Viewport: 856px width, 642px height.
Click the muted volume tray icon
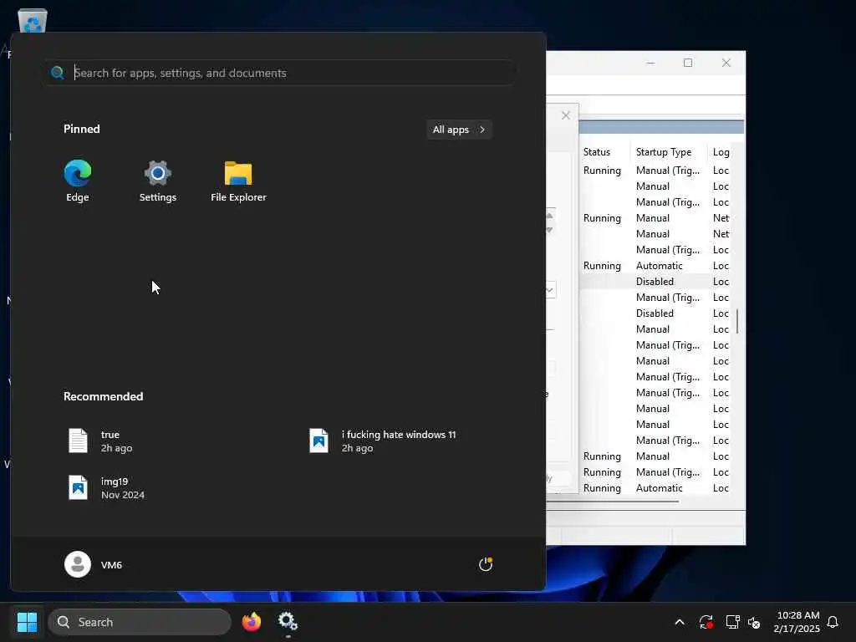(x=755, y=622)
